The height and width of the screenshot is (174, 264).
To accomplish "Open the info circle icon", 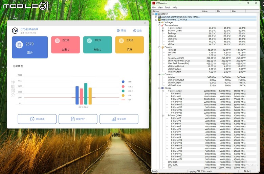I will click(134, 31).
